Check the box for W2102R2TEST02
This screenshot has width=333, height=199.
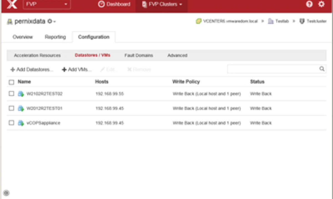pos(11,94)
